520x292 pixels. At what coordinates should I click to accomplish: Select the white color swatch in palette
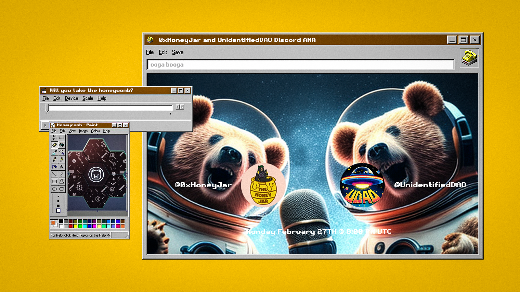pyautogui.click(x=61, y=226)
